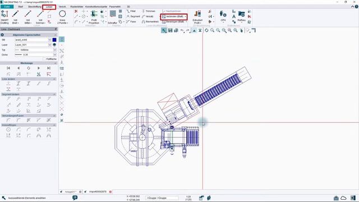Viewport: 359px width, 202px height.
Task: Switch to the Parametrik ribbon tab
Action: click(x=115, y=7)
